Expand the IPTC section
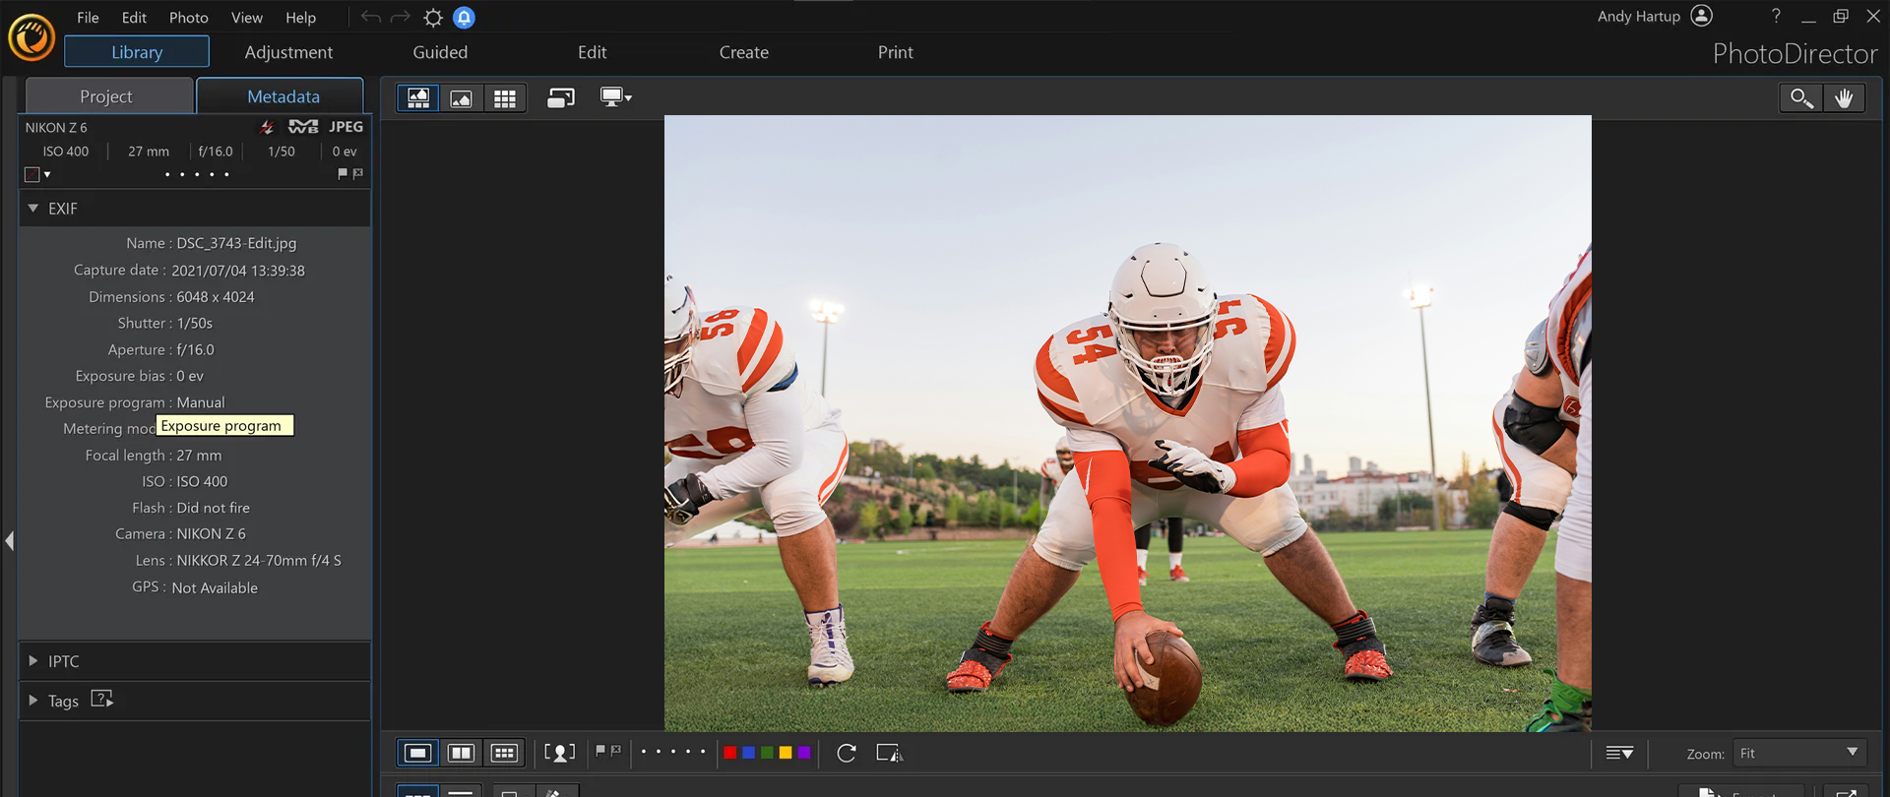 tap(33, 661)
